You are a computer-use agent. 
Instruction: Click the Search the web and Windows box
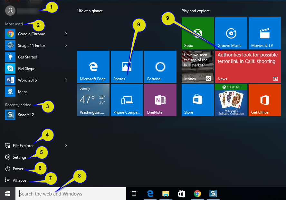click(x=71, y=194)
